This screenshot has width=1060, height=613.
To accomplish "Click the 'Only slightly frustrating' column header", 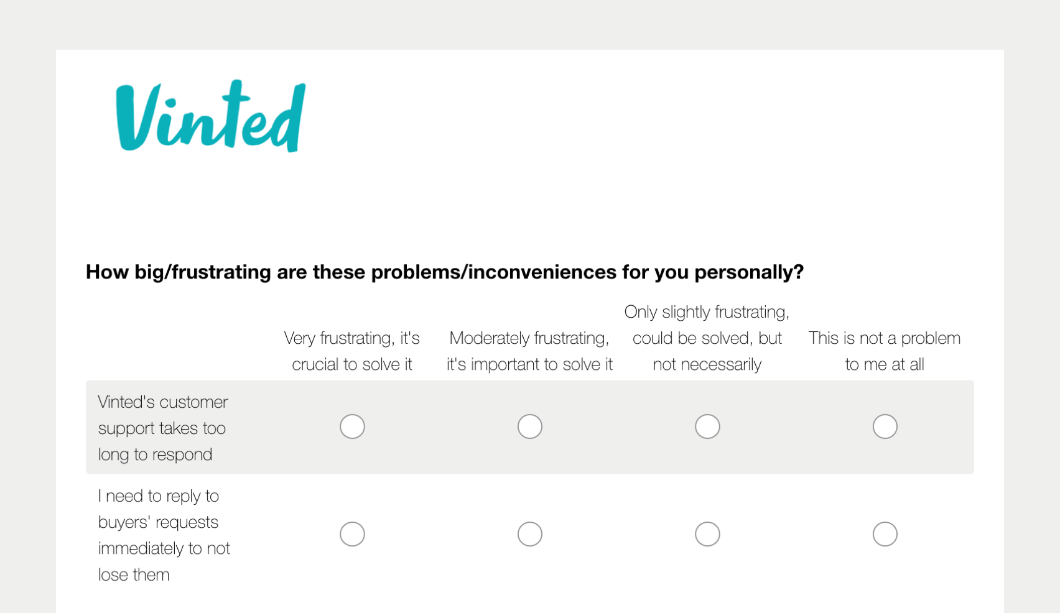I will coord(707,338).
